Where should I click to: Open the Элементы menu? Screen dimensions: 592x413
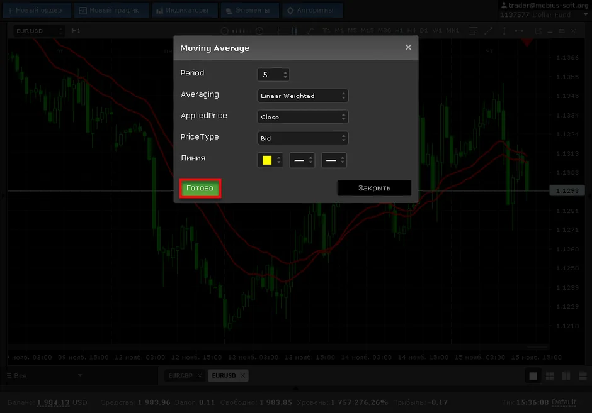click(x=250, y=10)
